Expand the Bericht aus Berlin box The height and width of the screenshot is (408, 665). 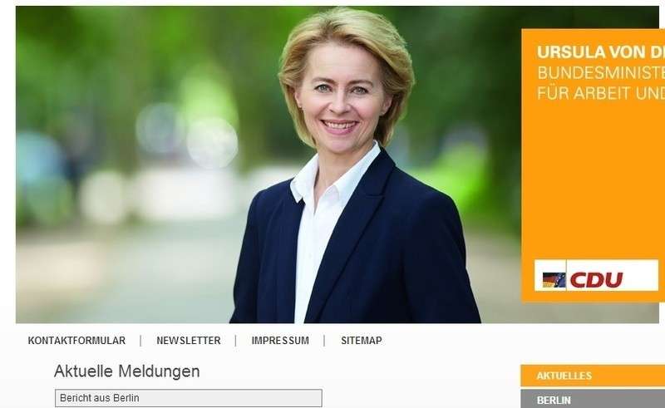coord(189,398)
